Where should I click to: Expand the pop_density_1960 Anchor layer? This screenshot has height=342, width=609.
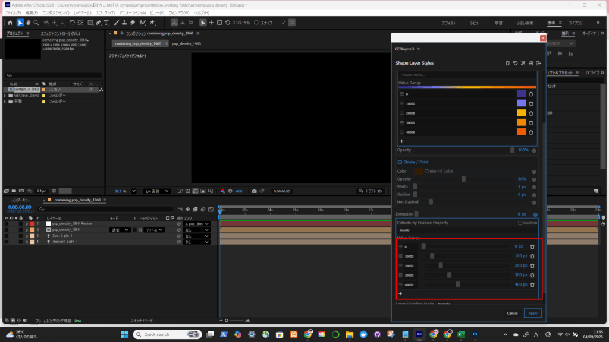tap(27, 224)
